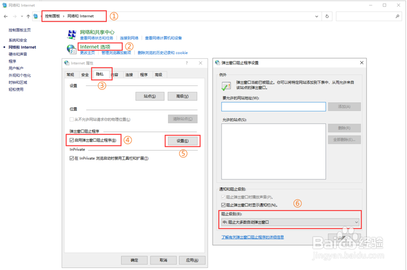Open 外观和个性化 in the sidebar
This screenshot has height=270, width=407.
(x=20, y=75)
